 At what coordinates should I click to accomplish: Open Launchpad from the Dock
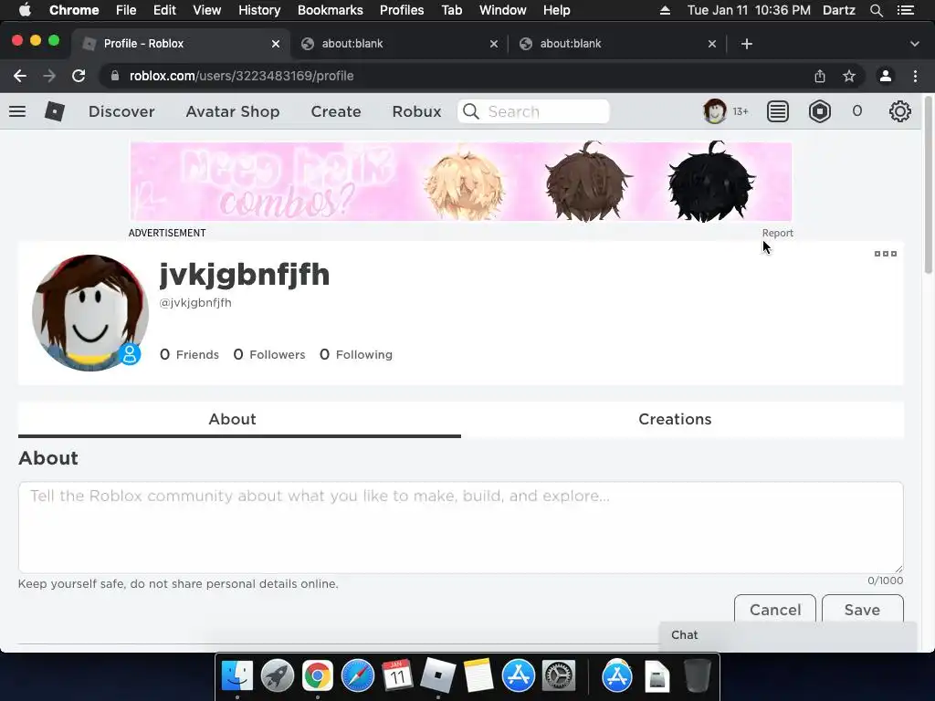[278, 676]
